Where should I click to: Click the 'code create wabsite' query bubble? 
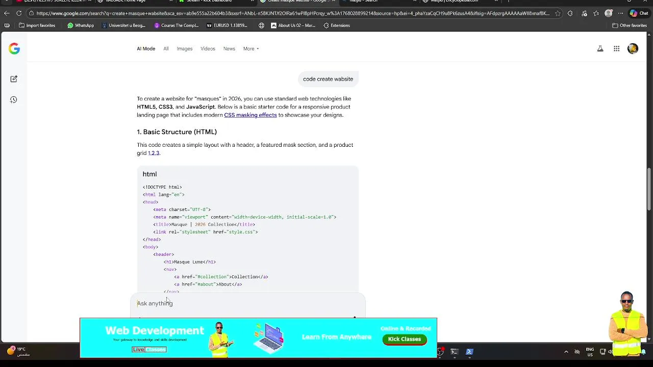(x=328, y=79)
